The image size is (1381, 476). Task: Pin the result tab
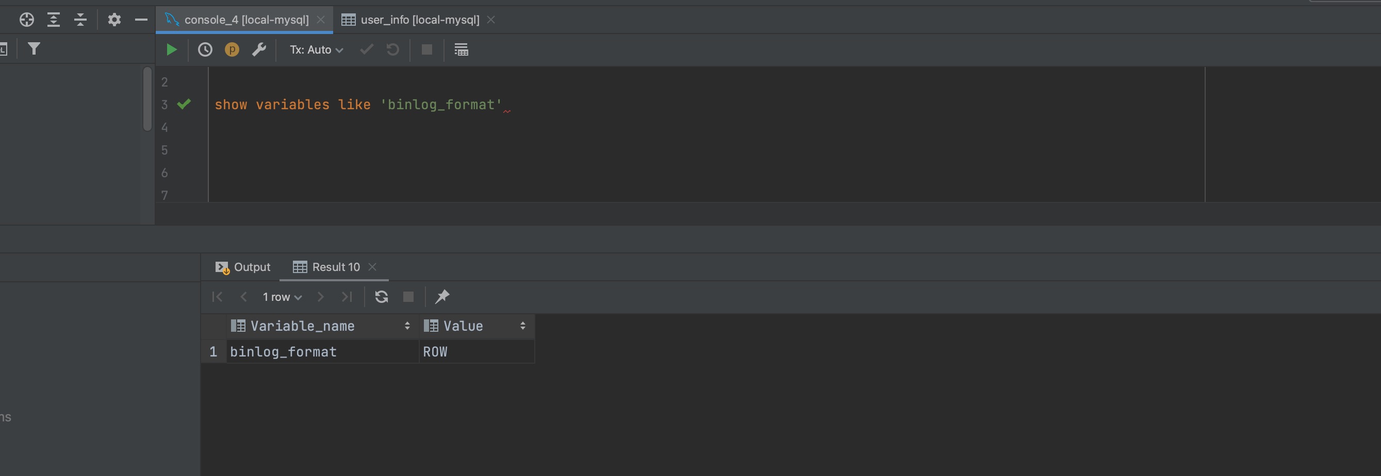(x=442, y=297)
